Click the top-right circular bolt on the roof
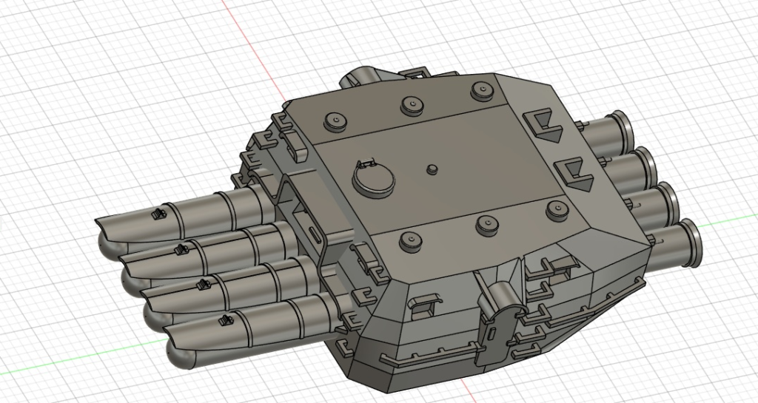Image resolution: width=758 pixels, height=403 pixels. click(x=481, y=89)
